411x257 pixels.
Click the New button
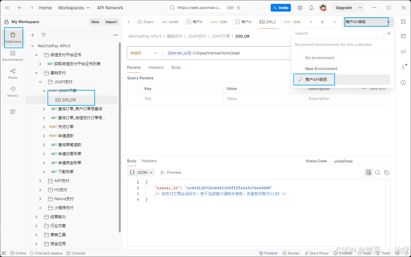(x=95, y=22)
